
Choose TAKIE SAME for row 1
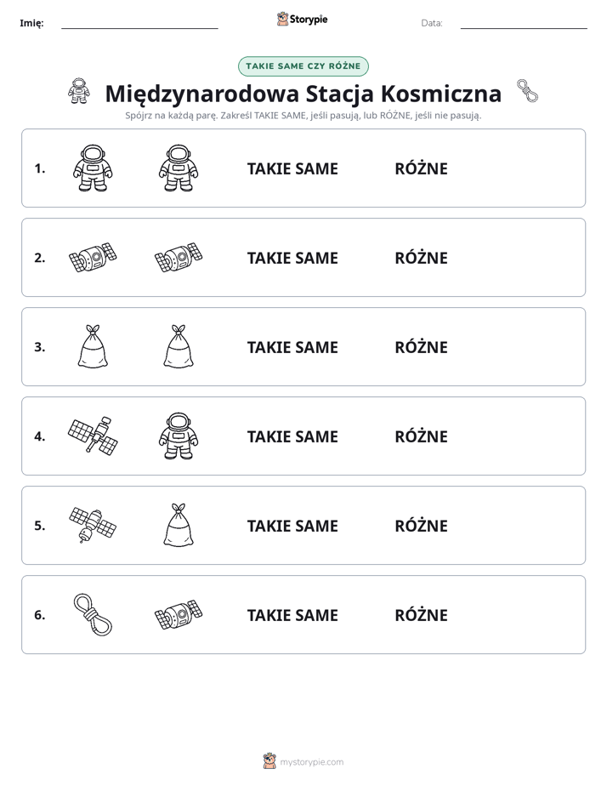click(x=292, y=169)
